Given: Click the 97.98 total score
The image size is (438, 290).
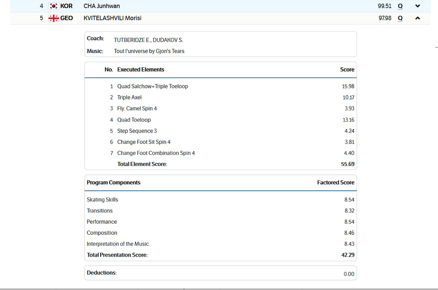Looking at the screenshot, I should pos(385,18).
